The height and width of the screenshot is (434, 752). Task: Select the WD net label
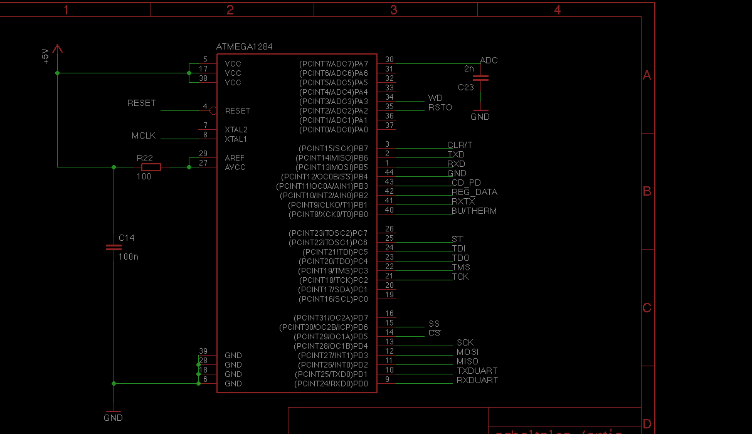click(x=435, y=98)
